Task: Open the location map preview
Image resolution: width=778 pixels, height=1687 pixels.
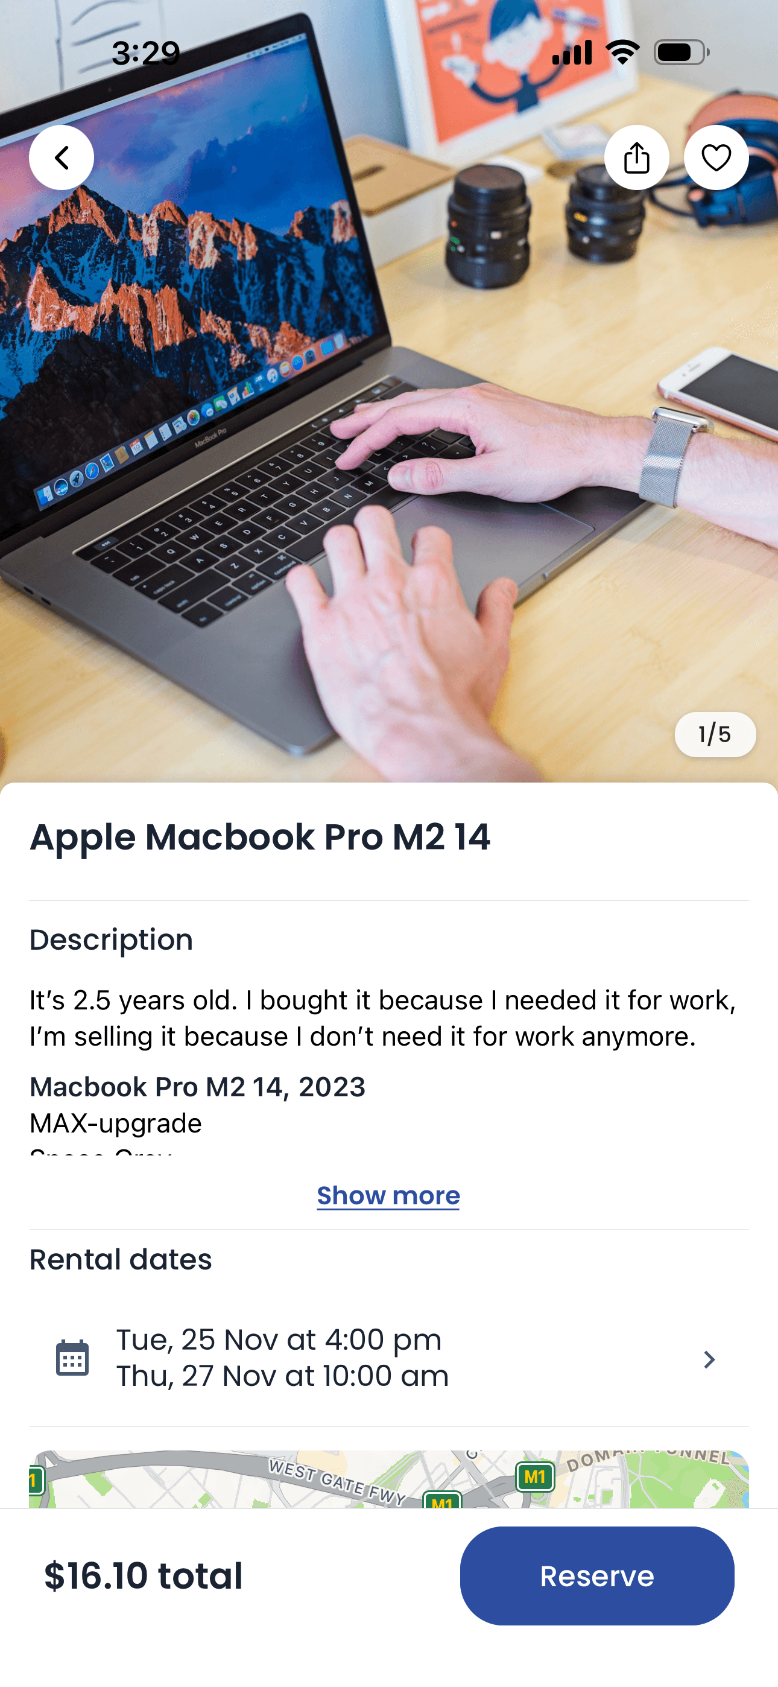Action: [389, 1479]
